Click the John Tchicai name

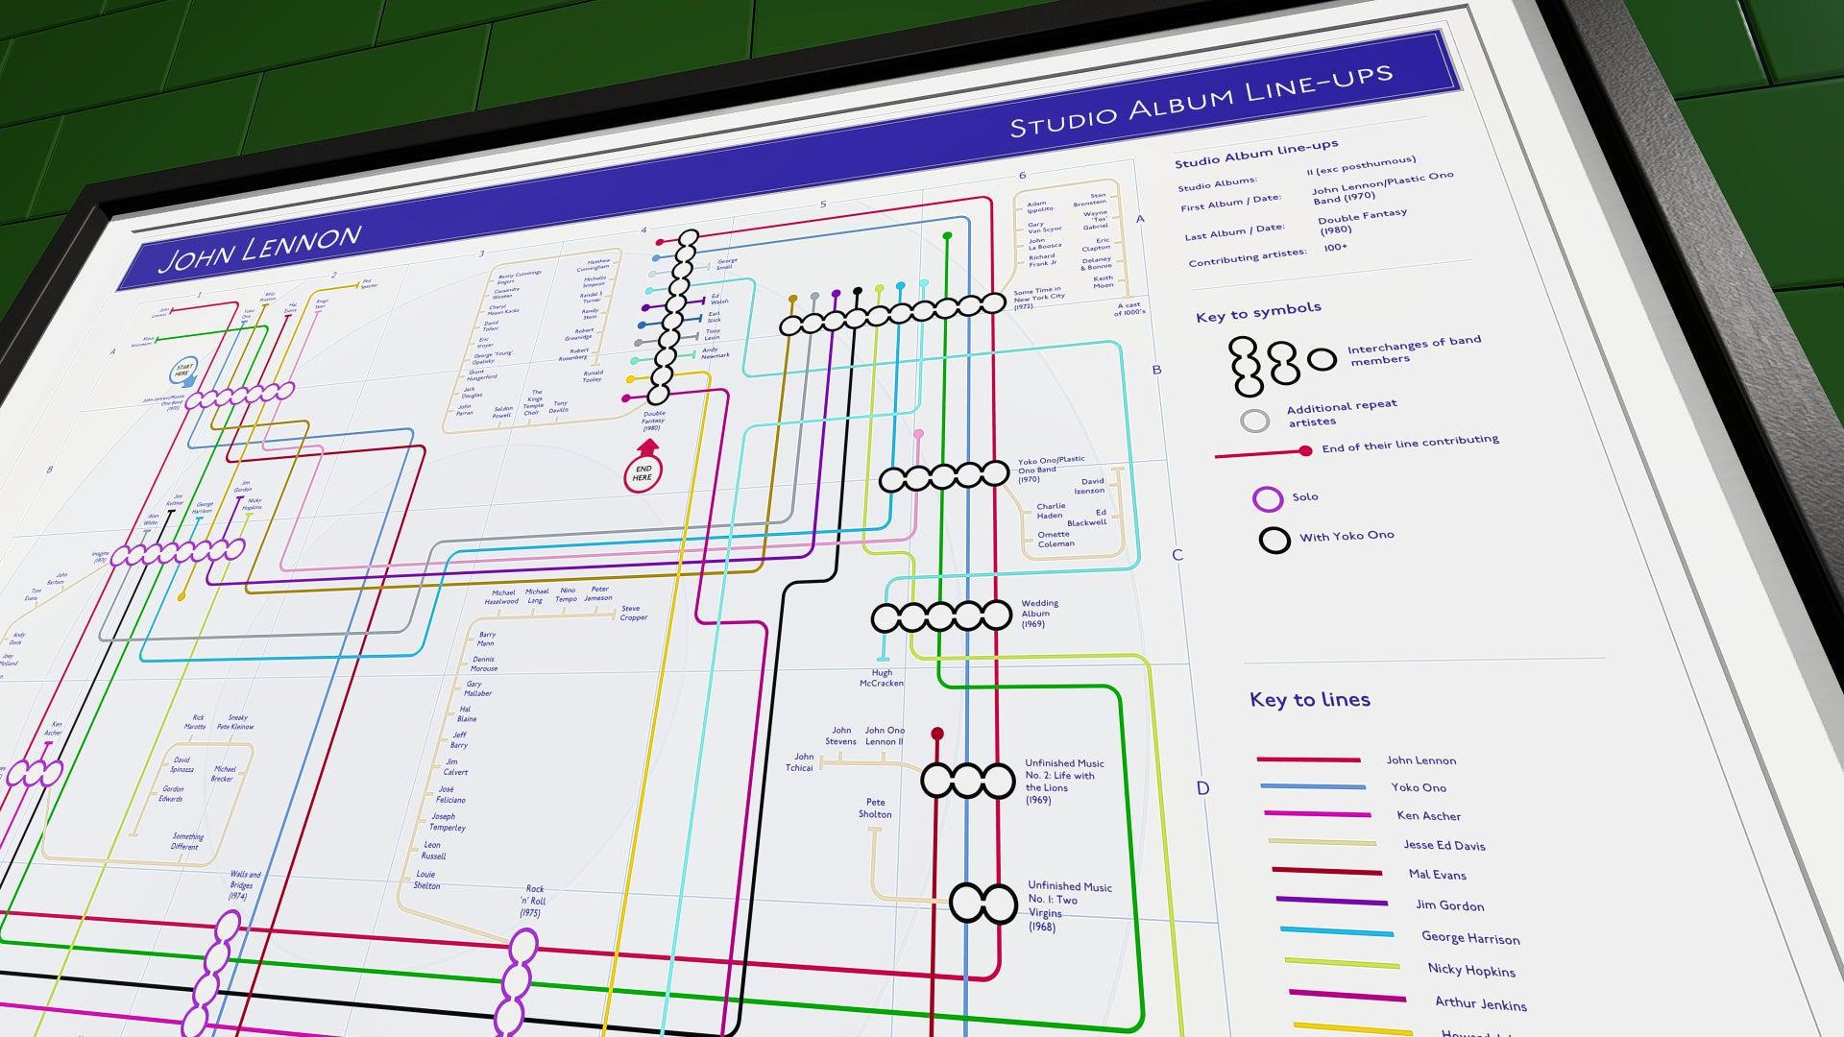click(x=800, y=762)
